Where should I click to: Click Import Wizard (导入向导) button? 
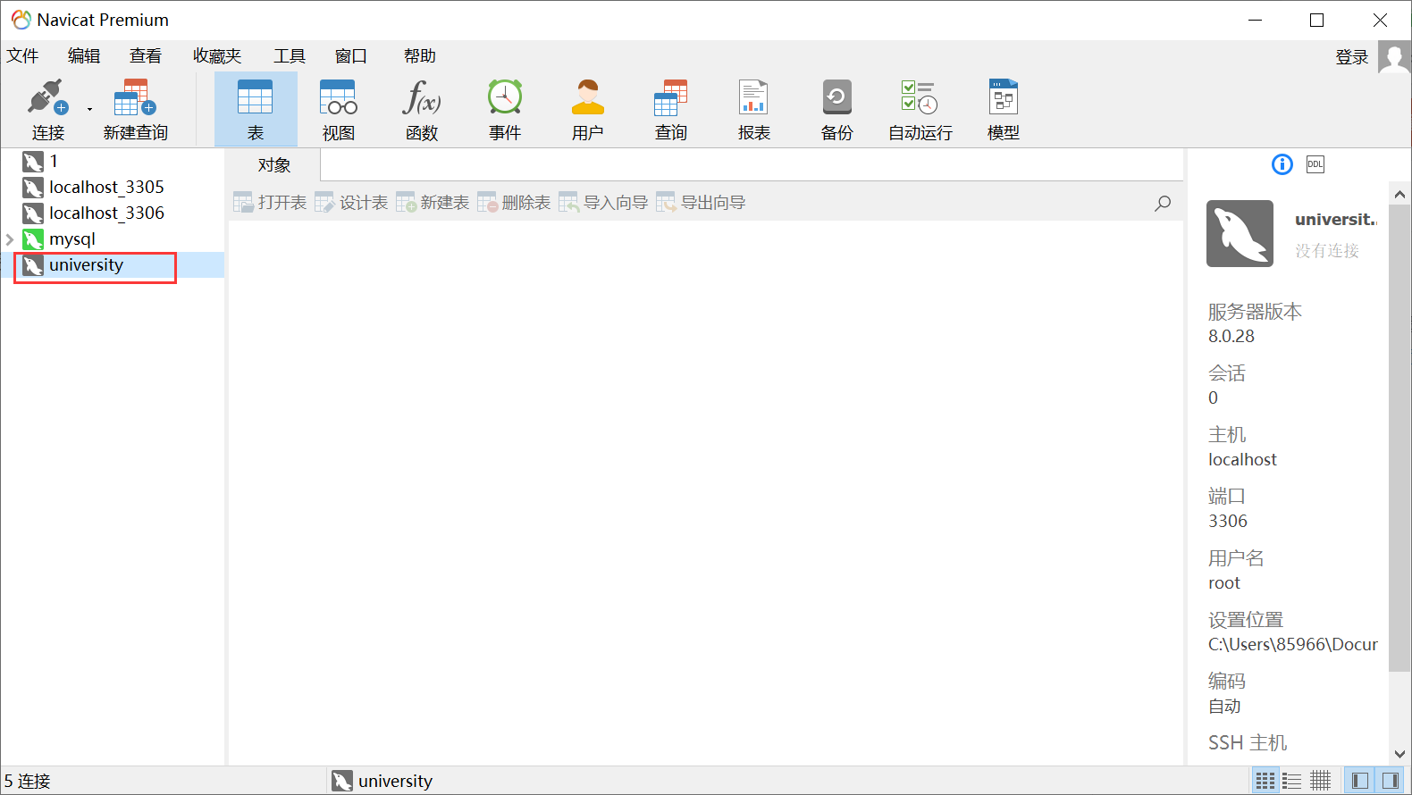(x=603, y=203)
